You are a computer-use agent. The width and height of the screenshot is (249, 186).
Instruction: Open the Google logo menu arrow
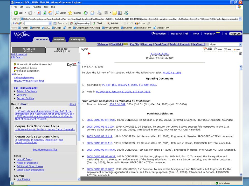23,24
